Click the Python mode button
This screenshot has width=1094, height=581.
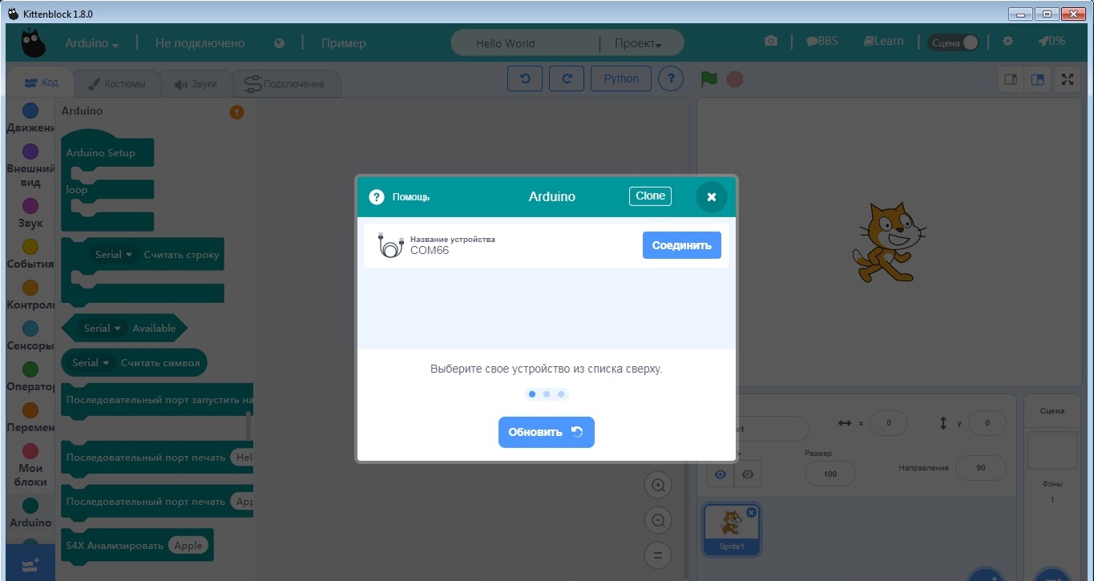pos(621,79)
